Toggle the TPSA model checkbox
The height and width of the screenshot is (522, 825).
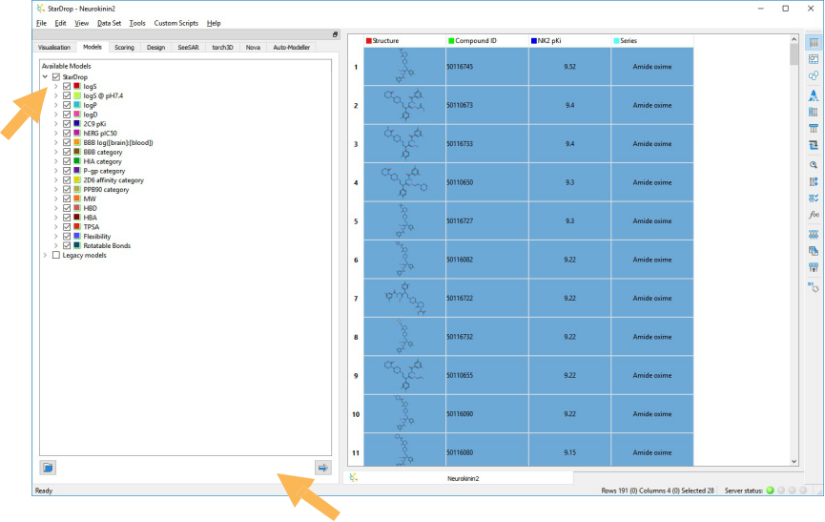[x=67, y=227]
